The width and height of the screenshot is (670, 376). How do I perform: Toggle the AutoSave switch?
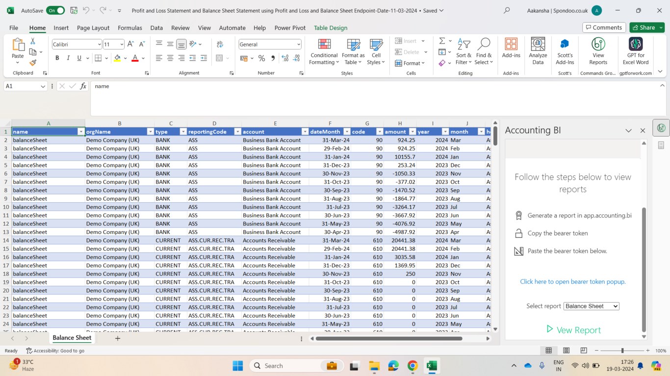55,10
